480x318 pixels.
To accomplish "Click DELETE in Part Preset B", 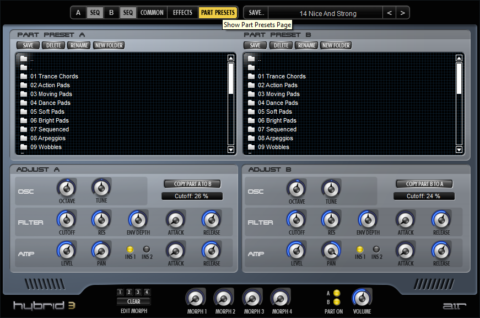I will tap(281, 45).
